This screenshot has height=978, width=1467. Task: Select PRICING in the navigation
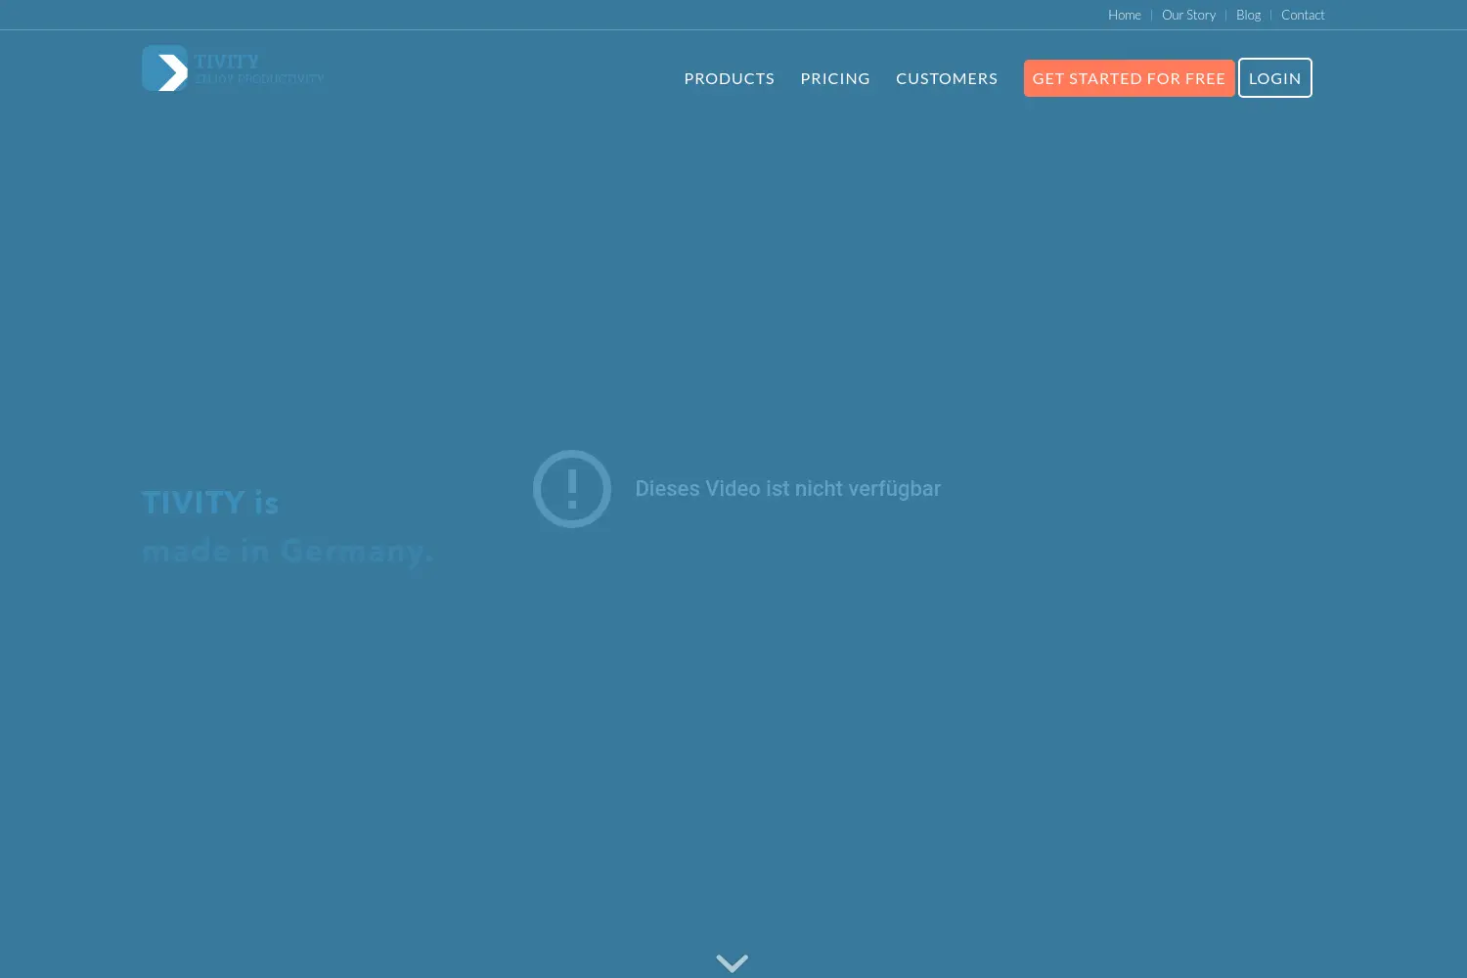tap(835, 78)
